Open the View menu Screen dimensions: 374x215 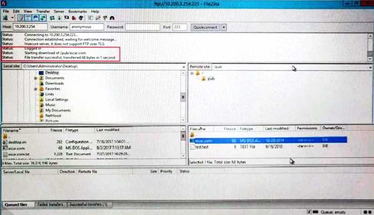coord(28,11)
